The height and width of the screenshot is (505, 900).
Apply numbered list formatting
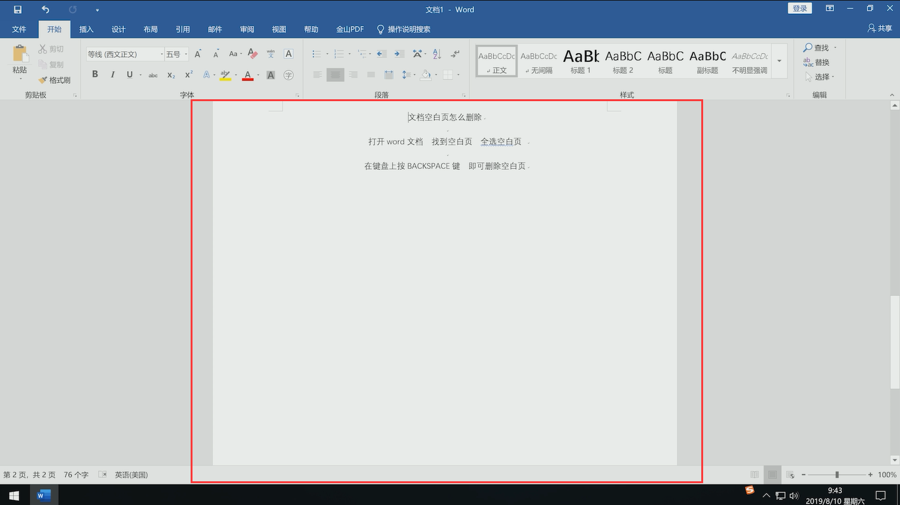coord(339,54)
